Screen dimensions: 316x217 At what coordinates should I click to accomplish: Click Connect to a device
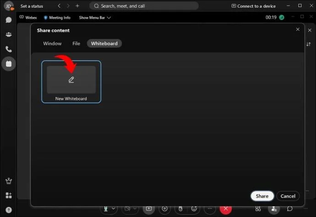tap(254, 6)
